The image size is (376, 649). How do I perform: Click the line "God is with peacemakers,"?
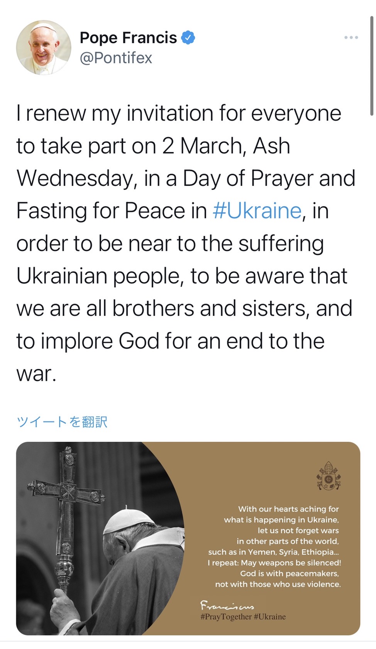[x=290, y=573]
